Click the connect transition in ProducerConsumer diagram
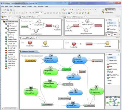This screenshot has height=110, width=122. 67,70
